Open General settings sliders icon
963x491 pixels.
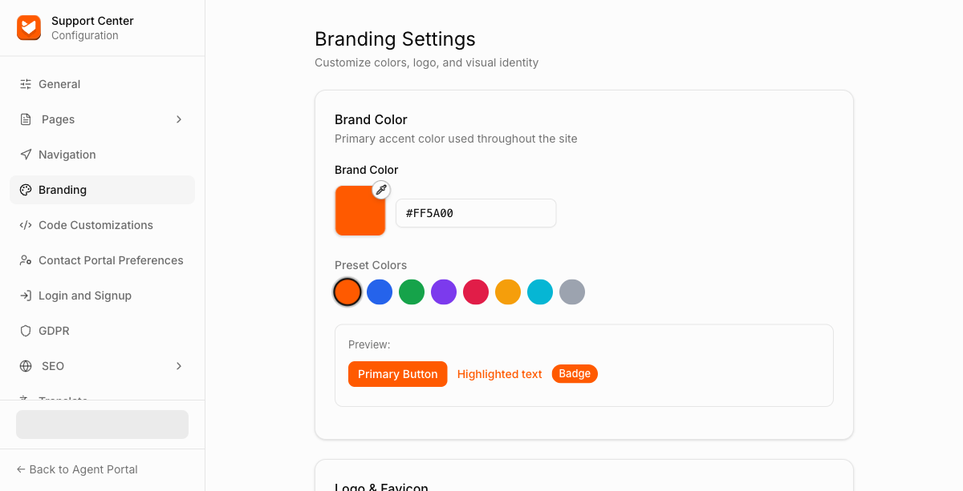[x=26, y=84]
